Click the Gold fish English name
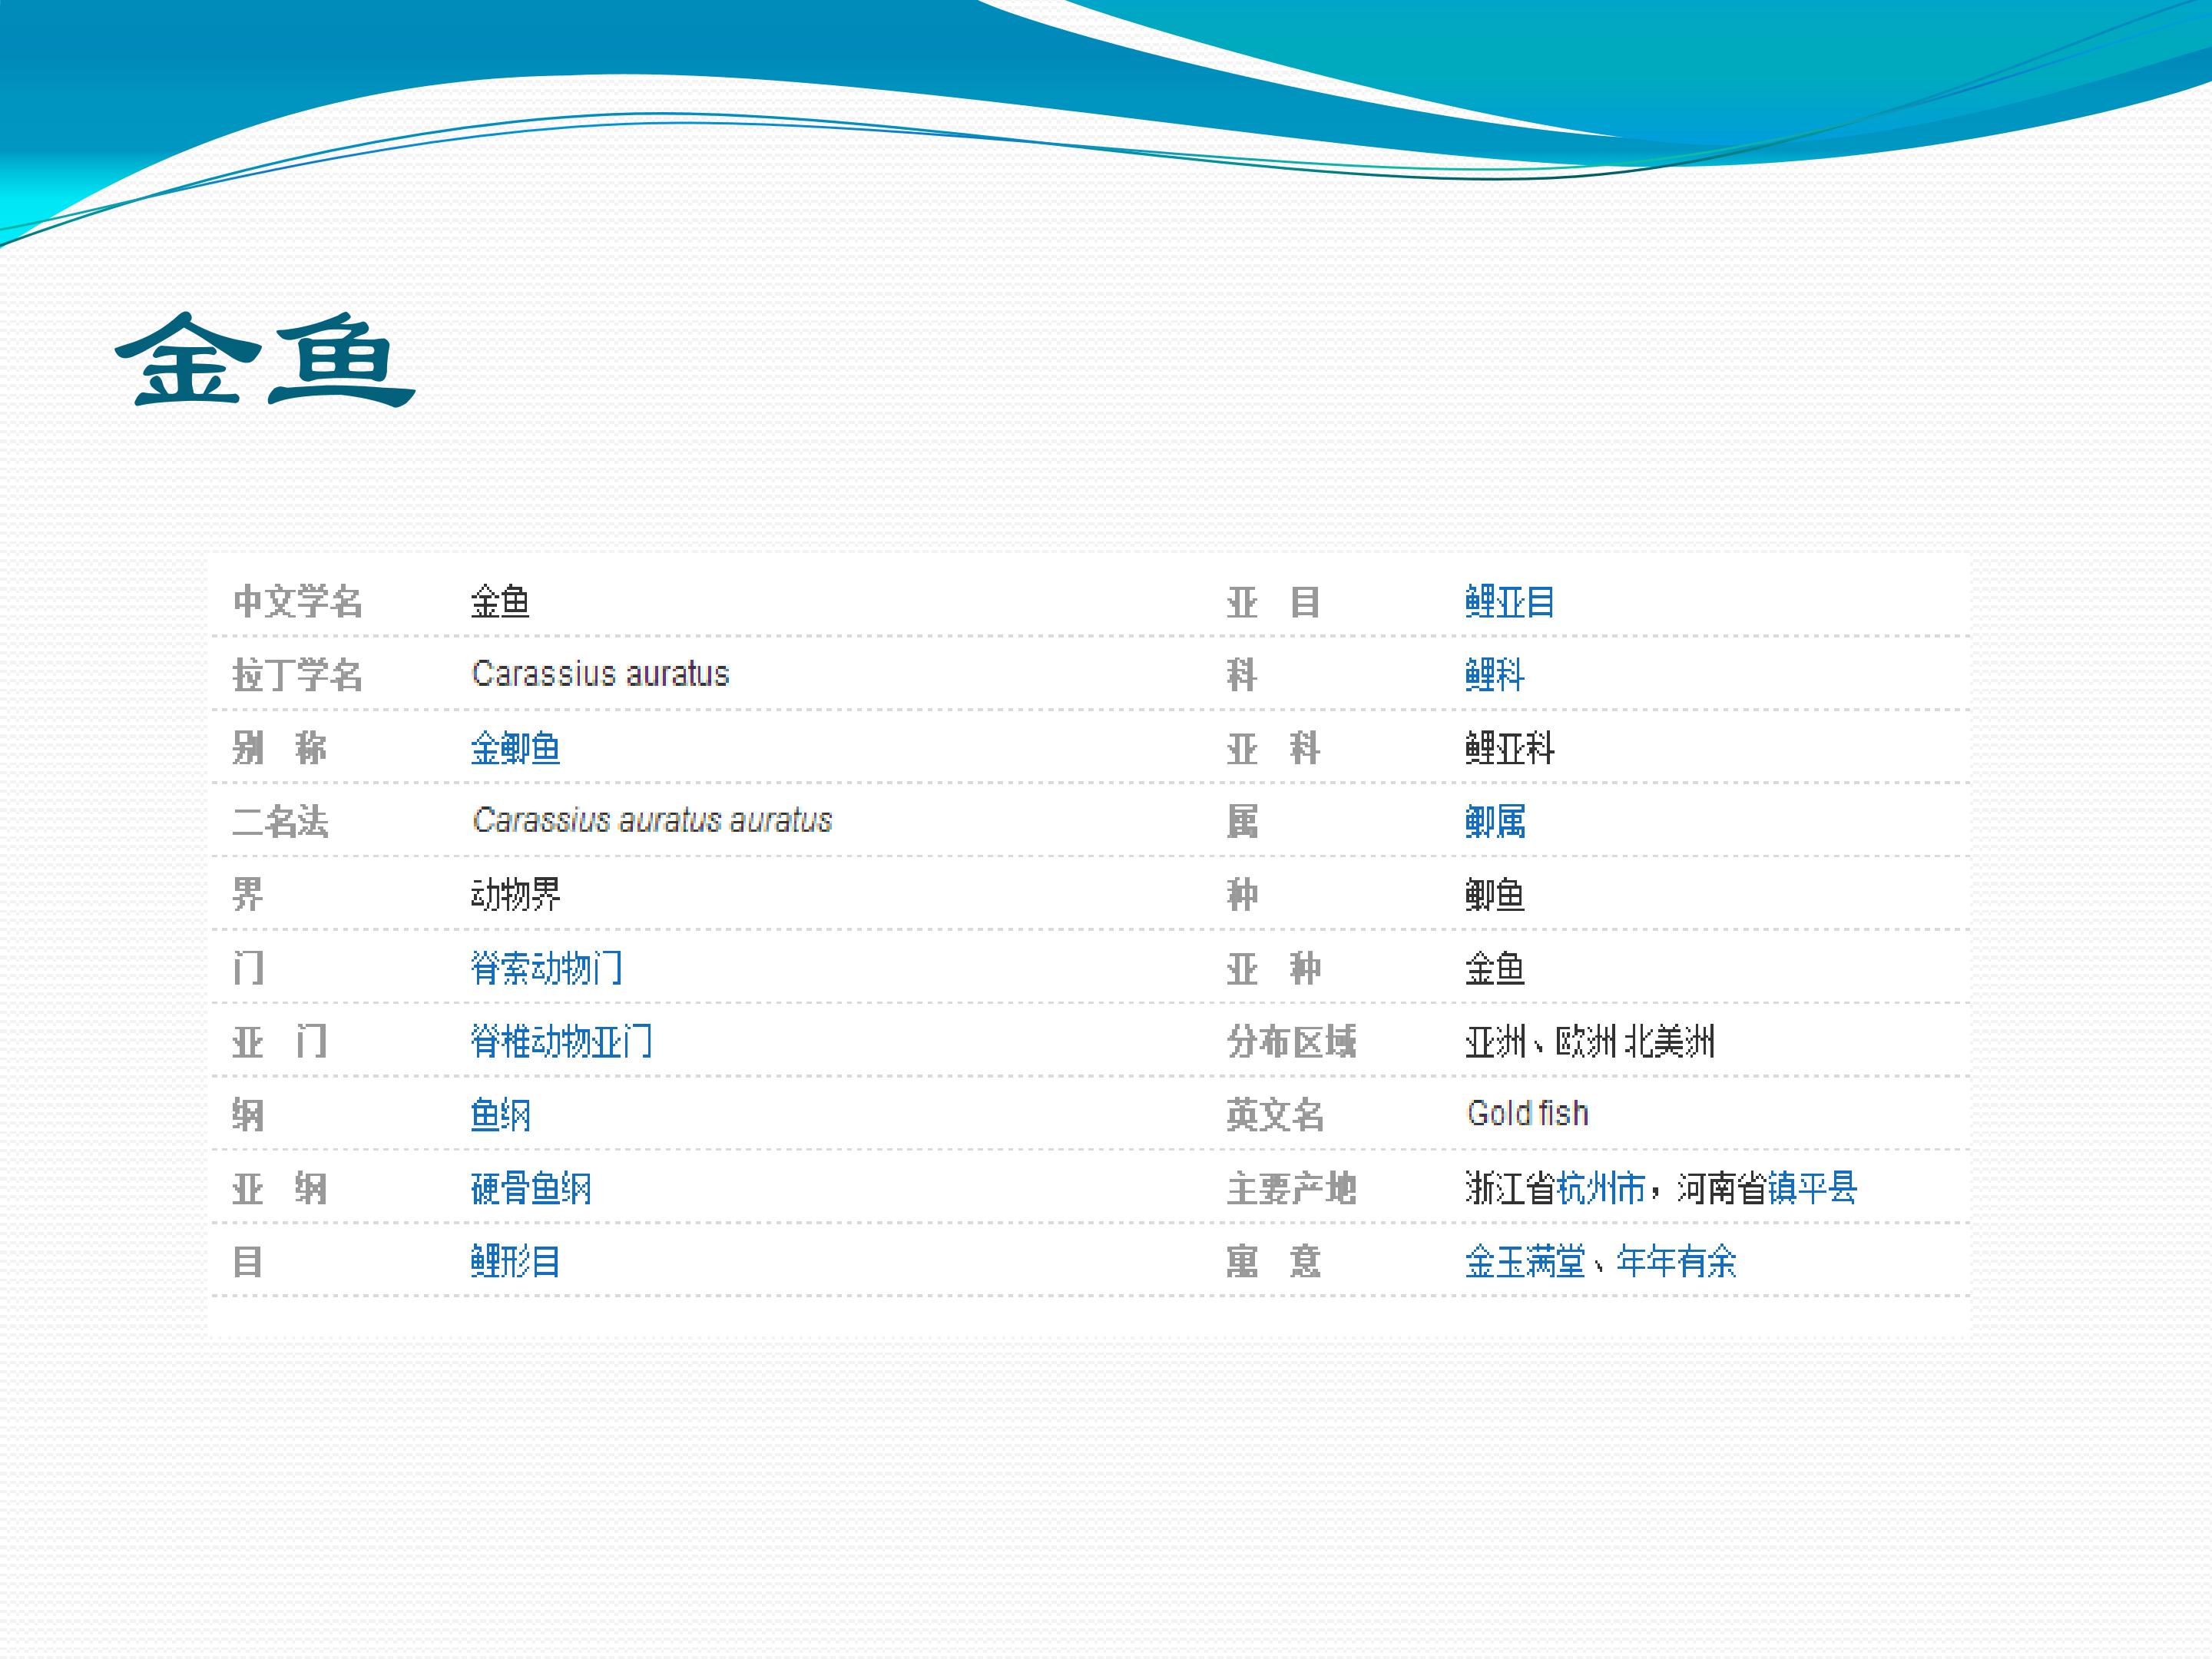 1528,1113
